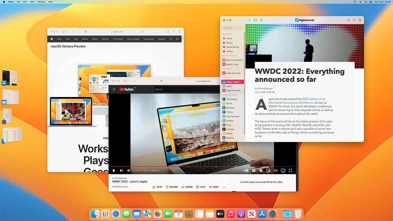Open the more actions ellipsis under the video
Viewport: 393px width, 221px height.
[223, 187]
